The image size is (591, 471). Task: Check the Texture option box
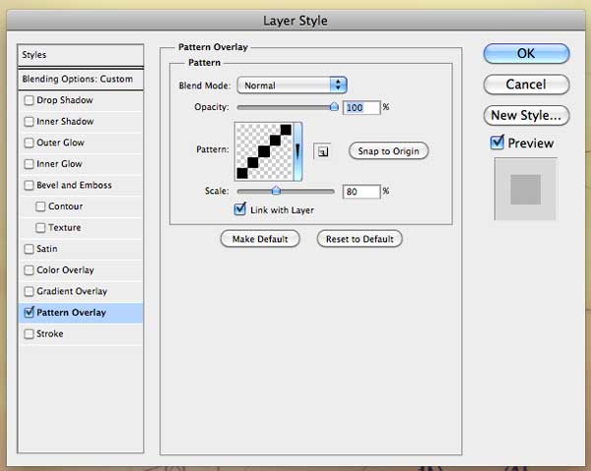pyautogui.click(x=40, y=227)
